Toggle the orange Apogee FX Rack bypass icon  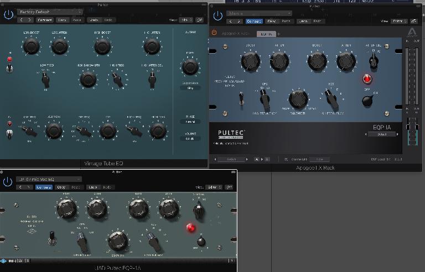pos(214,33)
